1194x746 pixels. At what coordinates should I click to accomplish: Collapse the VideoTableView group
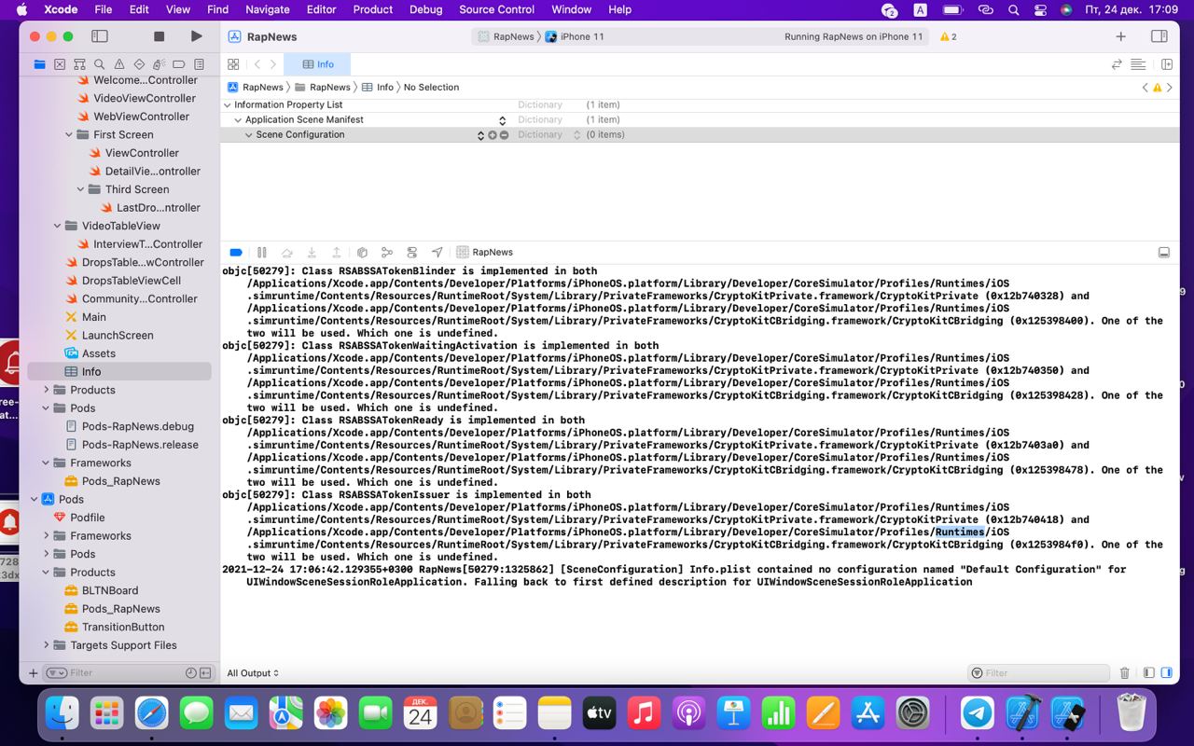[x=58, y=226]
